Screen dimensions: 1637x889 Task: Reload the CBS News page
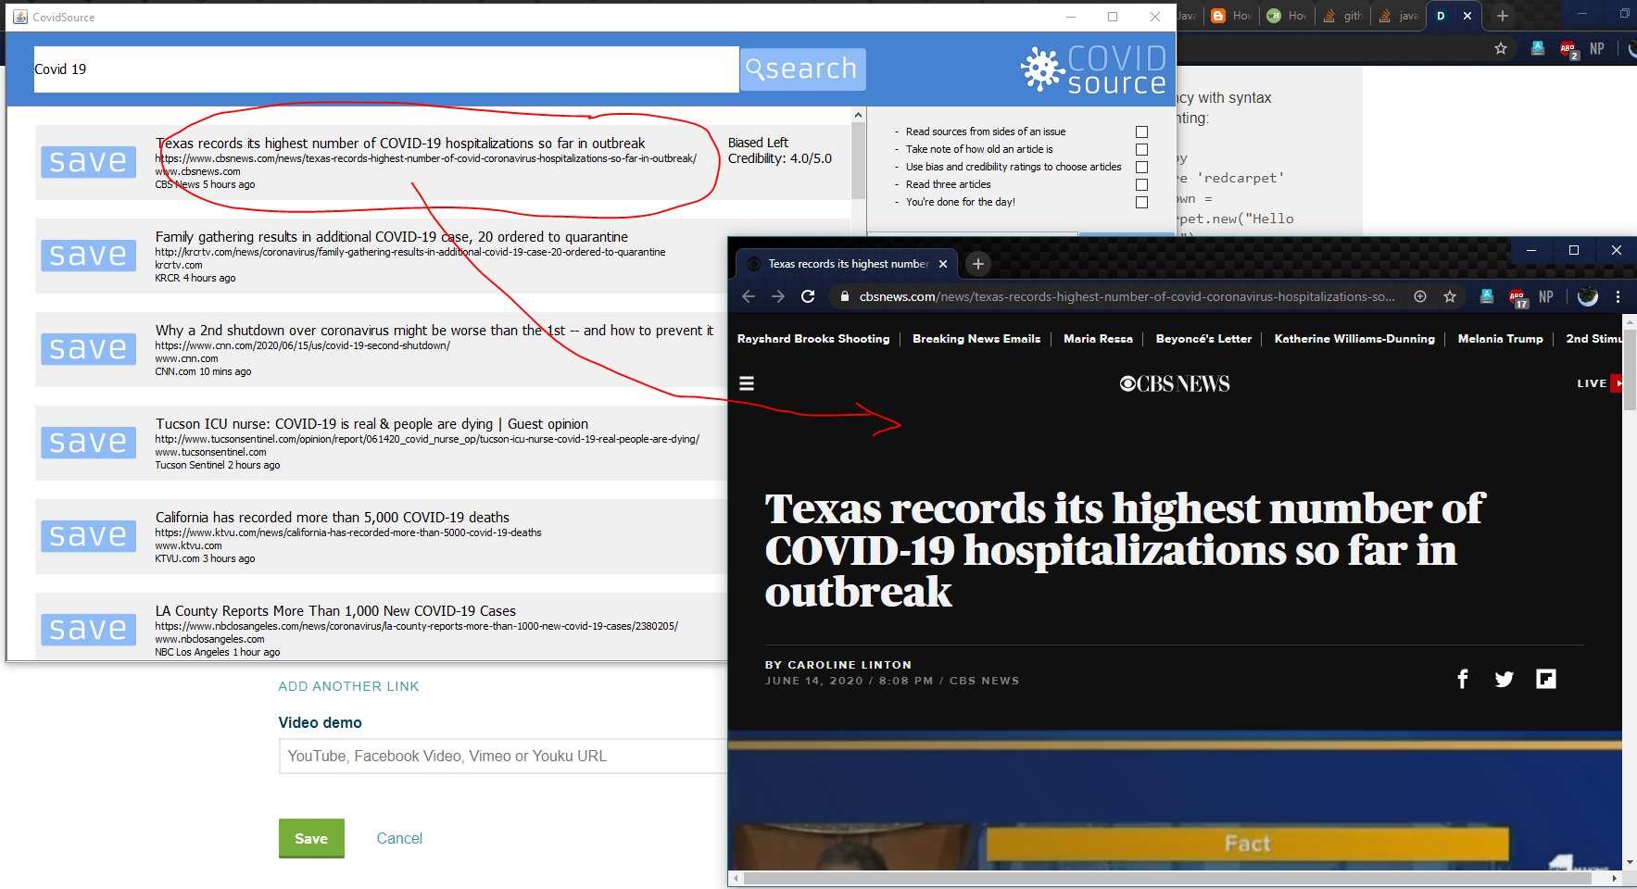(808, 296)
